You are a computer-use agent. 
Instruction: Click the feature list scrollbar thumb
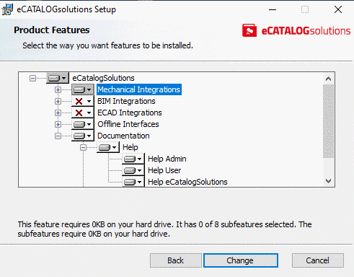[328, 121]
